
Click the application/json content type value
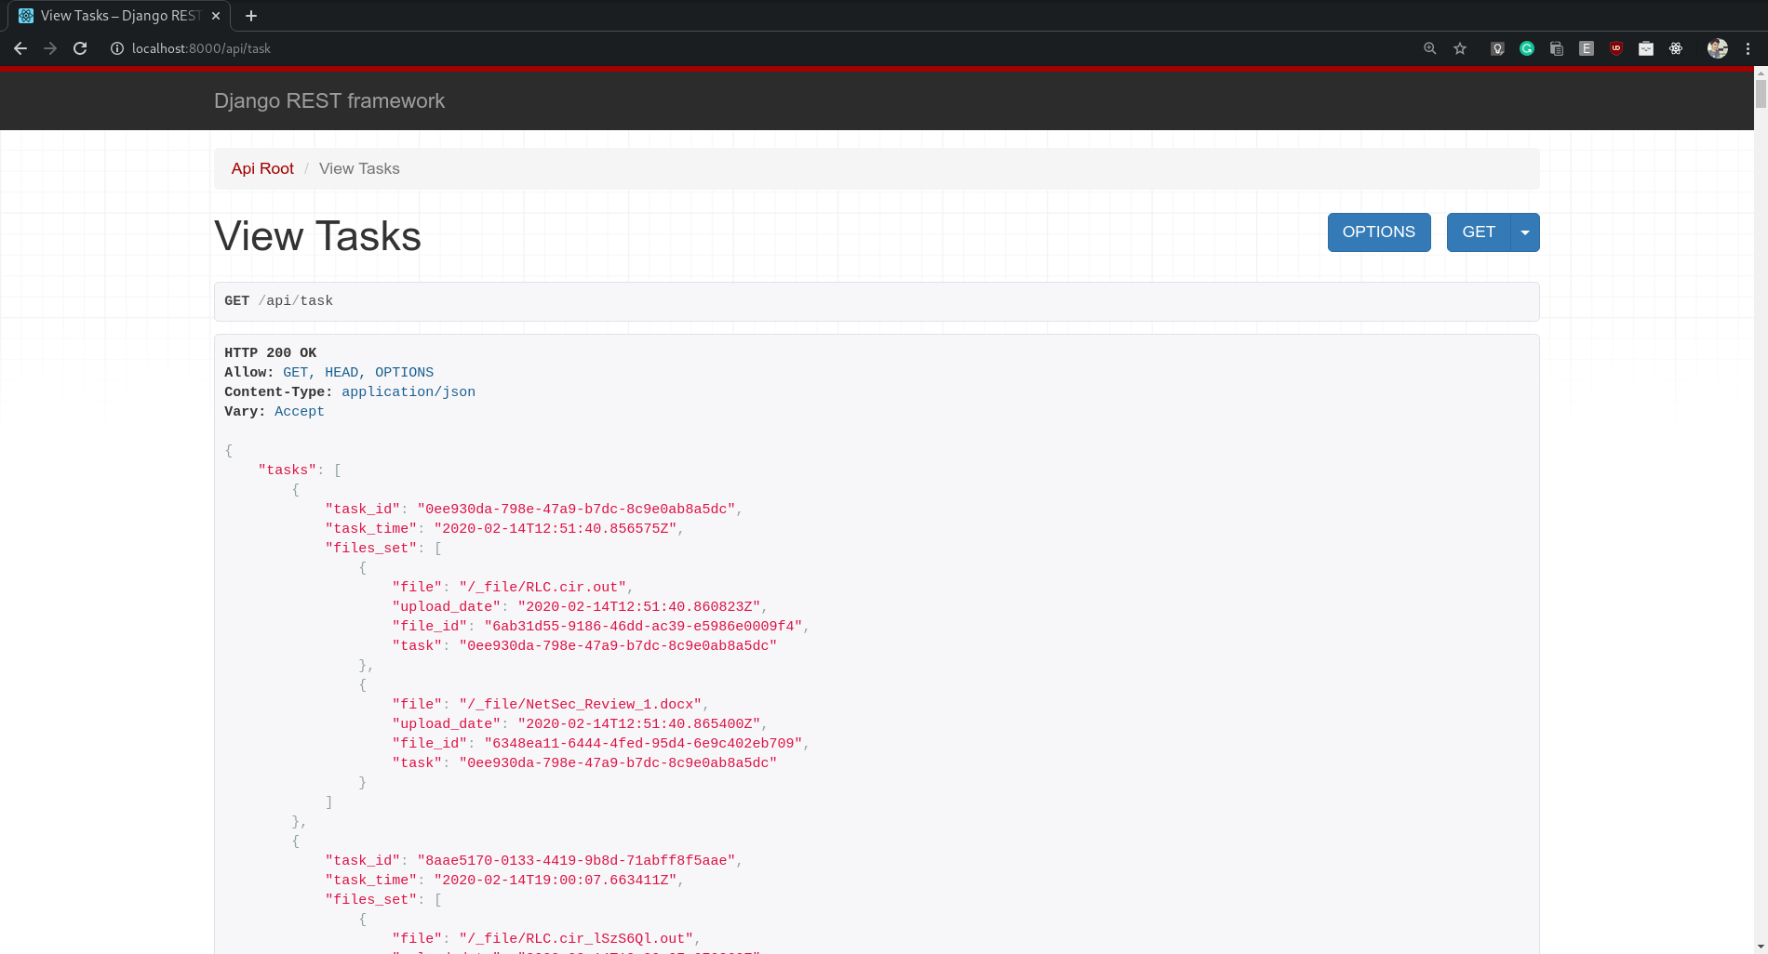coord(409,392)
